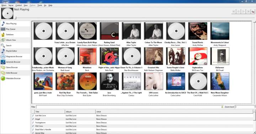
Task: Clear the filter with the broom icon
Action: [222, 107]
